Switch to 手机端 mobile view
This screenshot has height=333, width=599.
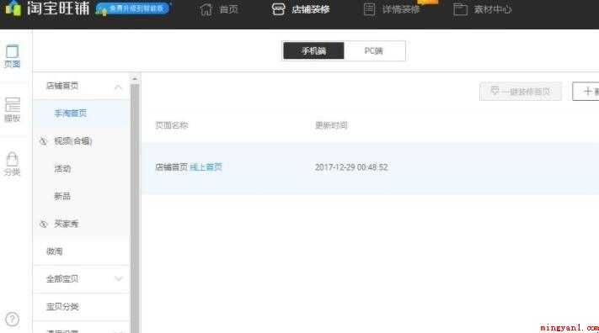(x=313, y=50)
